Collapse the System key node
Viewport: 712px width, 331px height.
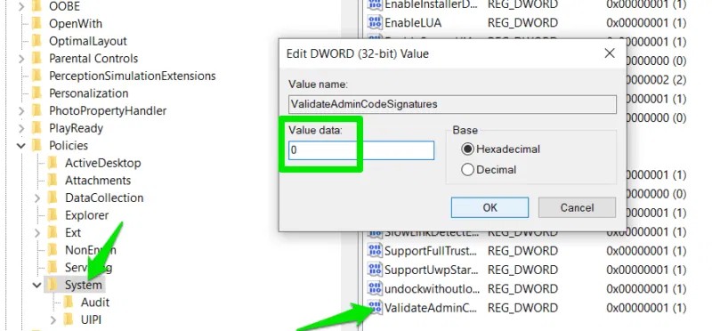pos(37,285)
